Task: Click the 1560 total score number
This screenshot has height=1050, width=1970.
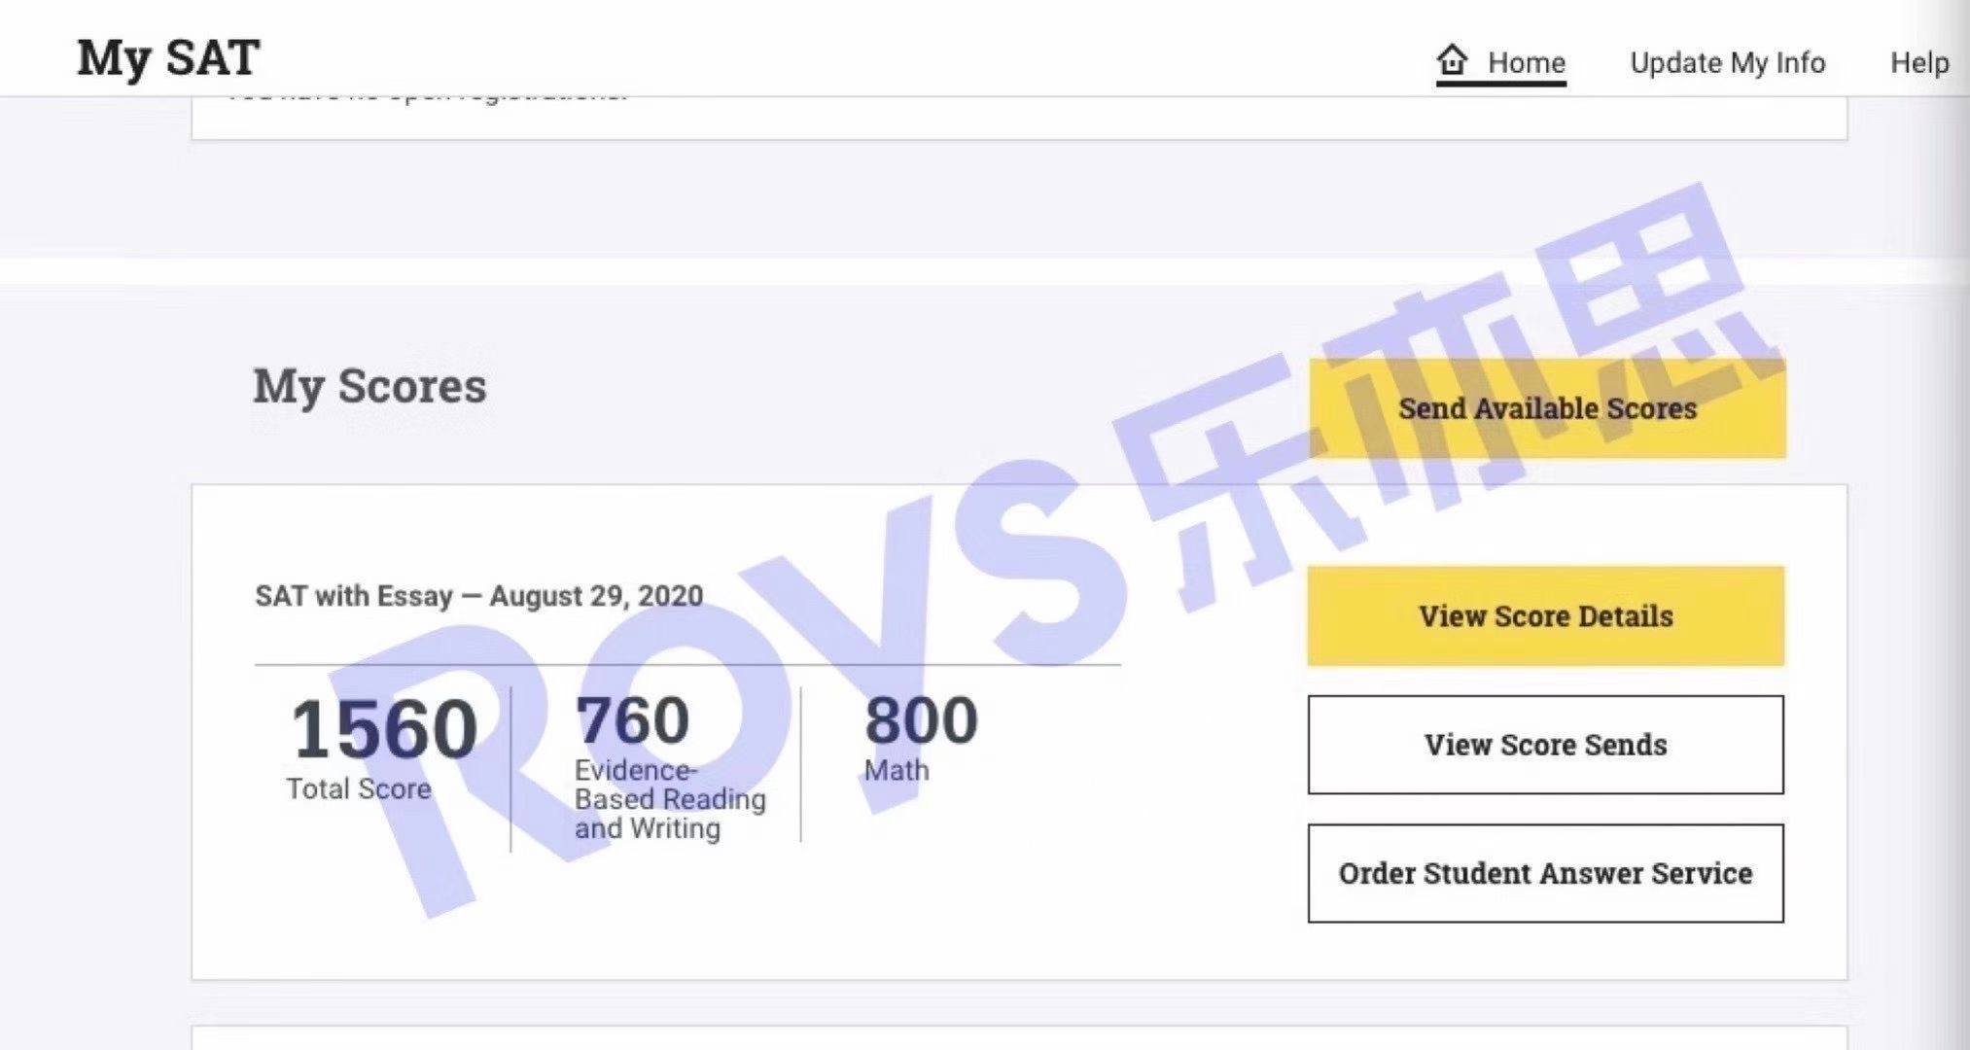Action: click(384, 728)
